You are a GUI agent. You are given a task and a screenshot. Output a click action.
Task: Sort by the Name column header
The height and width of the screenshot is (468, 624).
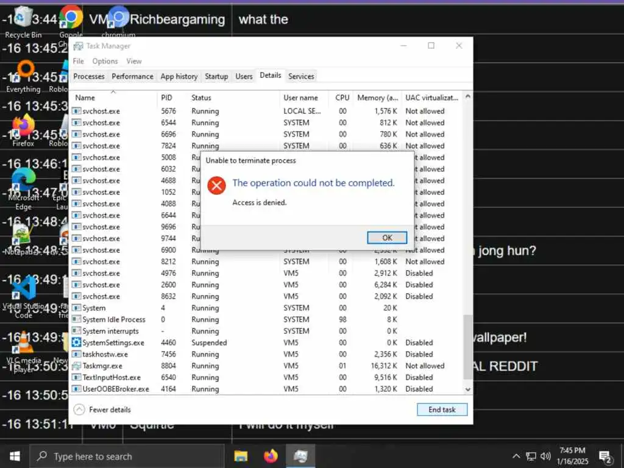click(x=113, y=97)
